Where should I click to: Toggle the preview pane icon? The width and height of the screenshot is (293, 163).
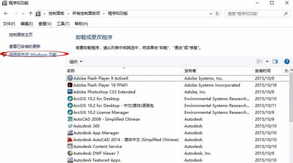pyautogui.click(x=275, y=61)
